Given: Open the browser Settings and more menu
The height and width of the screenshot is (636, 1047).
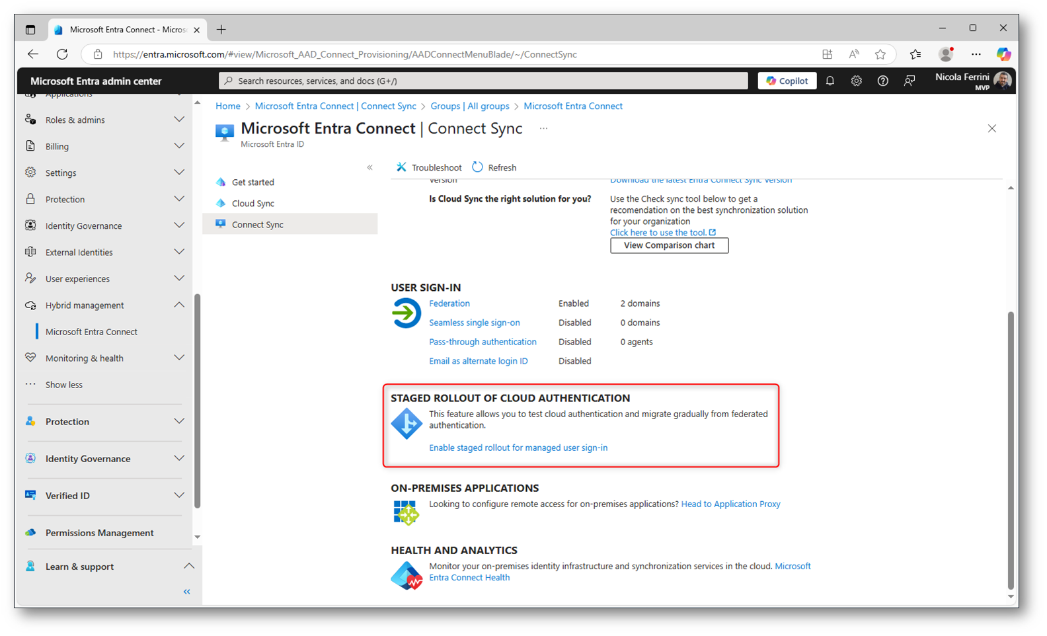Looking at the screenshot, I should click(x=976, y=54).
